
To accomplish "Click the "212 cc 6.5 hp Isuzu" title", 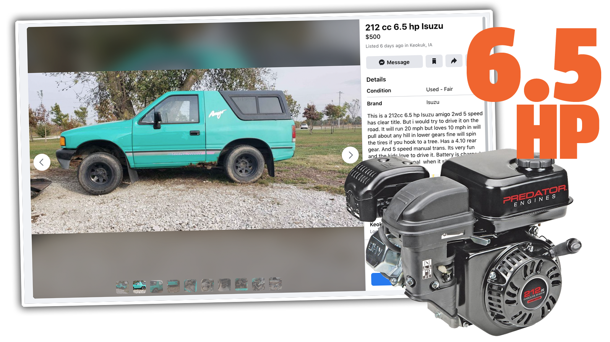I will click(x=404, y=27).
